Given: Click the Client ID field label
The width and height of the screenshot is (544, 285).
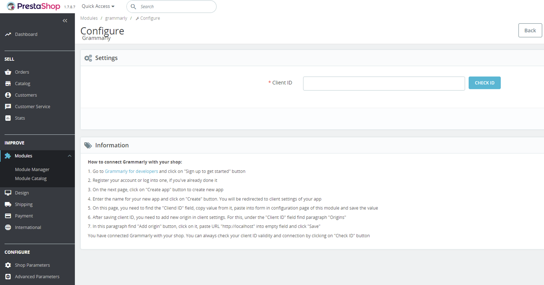Looking at the screenshot, I should [282, 82].
